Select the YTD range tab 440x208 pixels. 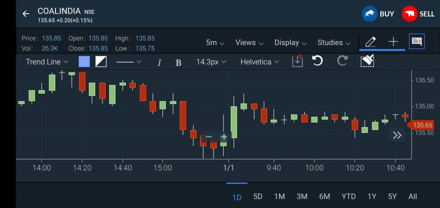[348, 196]
